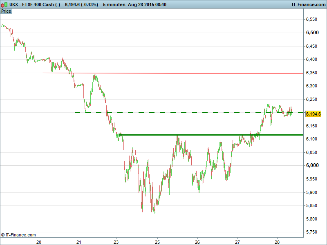The width and height of the screenshot is (327, 245).
Task: Click the 6,194.6 (-0.13%) quote in header
Action: (81, 4)
